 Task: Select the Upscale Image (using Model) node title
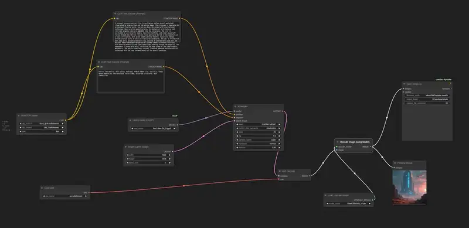tap(355, 142)
